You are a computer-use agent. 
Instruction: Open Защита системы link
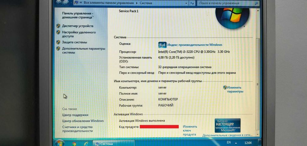click(x=74, y=42)
